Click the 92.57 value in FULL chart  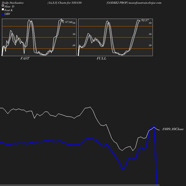[x=145, y=20]
